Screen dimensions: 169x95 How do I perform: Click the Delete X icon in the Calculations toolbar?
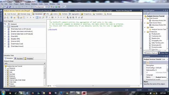[x=27, y=17]
